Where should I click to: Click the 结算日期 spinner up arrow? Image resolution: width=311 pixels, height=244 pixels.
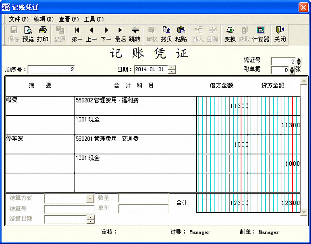(91, 218)
